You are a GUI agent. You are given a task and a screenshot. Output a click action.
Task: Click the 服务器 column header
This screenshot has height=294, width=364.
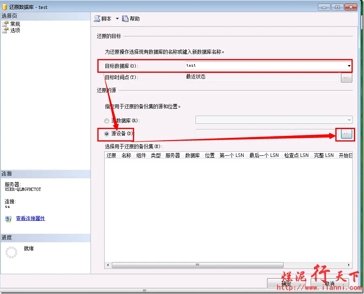click(173, 155)
